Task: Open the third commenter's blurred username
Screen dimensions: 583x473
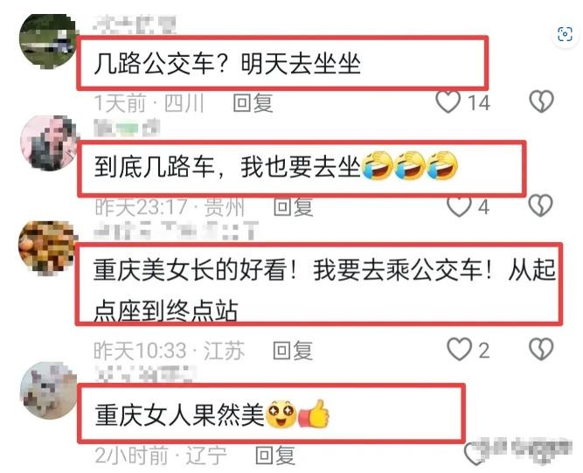Action: click(x=176, y=231)
